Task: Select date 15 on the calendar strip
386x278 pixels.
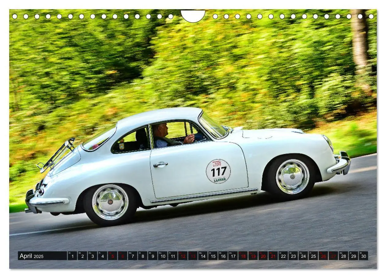Action: coord(213,256)
